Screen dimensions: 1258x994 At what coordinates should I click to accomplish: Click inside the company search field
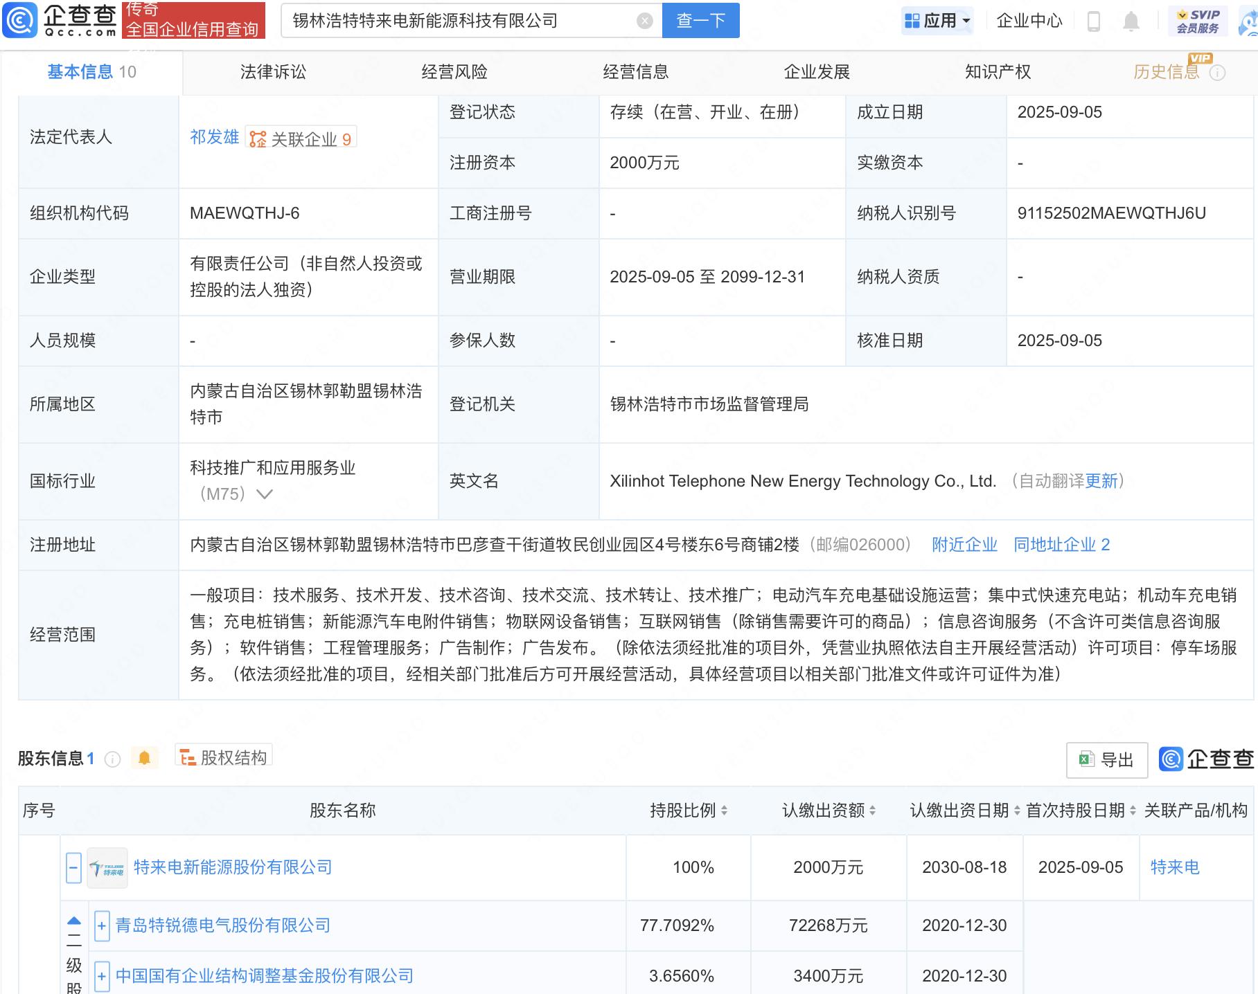(x=461, y=21)
